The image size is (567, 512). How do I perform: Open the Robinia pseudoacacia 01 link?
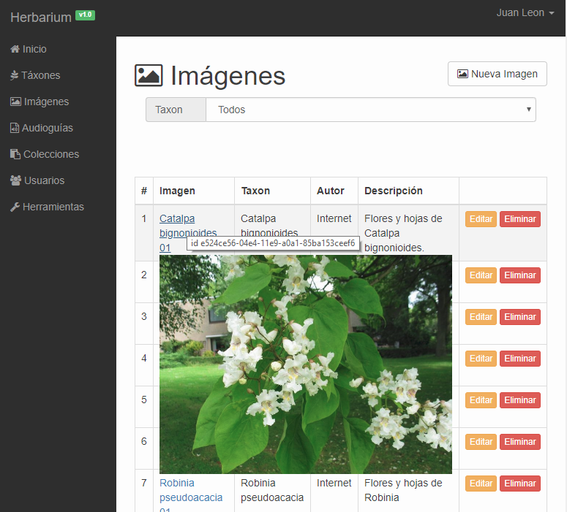point(191,490)
